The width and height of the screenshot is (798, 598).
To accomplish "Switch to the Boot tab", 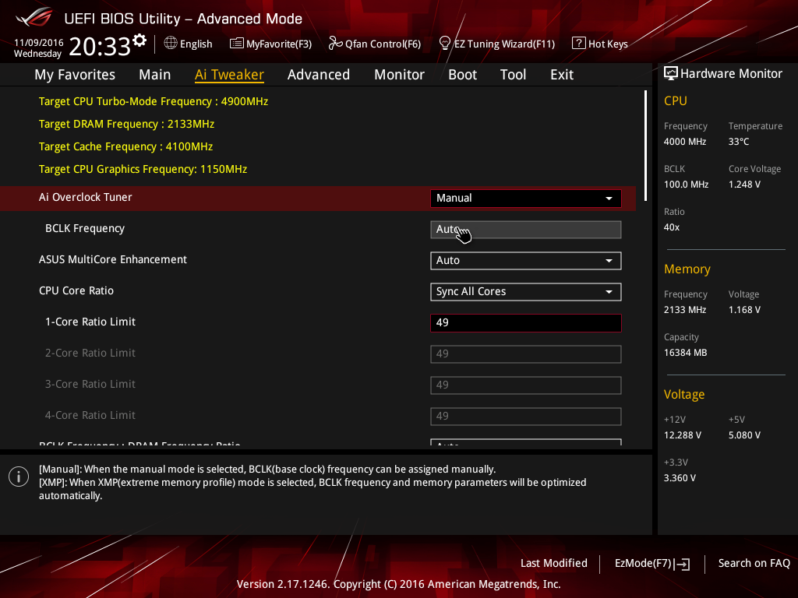I will tap(463, 75).
